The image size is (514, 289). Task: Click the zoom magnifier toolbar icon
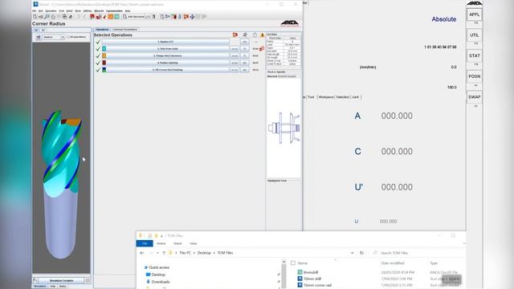(47, 17)
